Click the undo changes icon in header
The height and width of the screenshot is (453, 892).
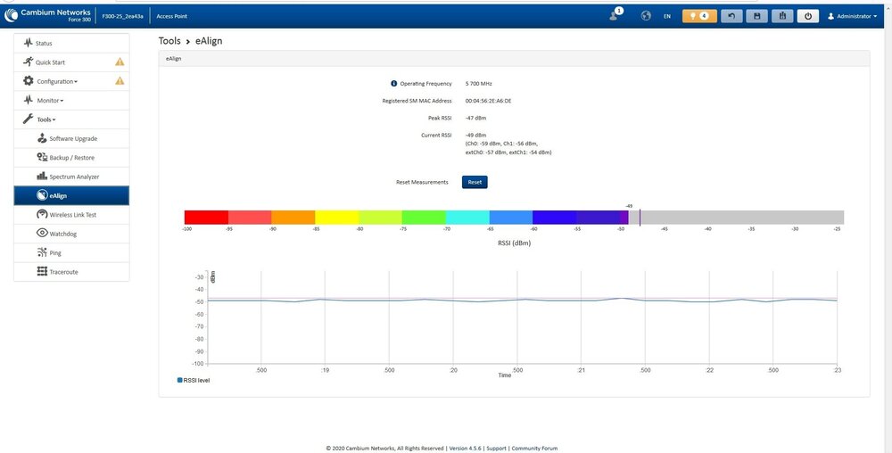[732, 16]
